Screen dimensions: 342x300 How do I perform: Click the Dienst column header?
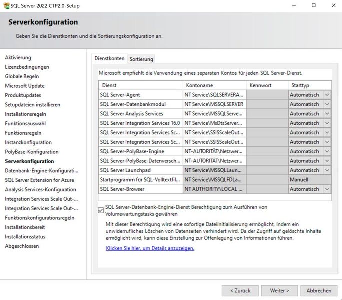141,85
